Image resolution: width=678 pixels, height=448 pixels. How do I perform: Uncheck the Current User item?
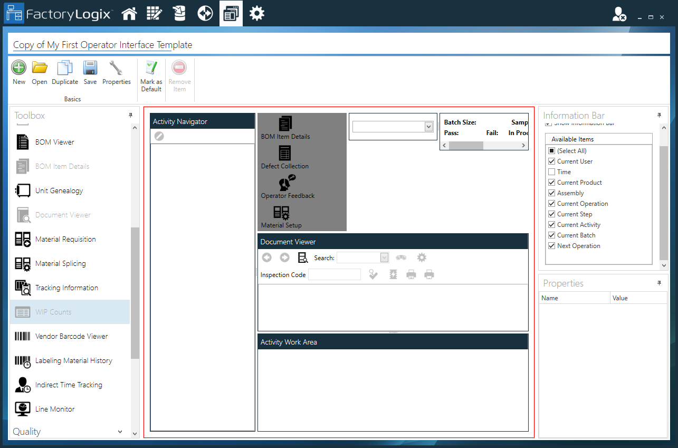(551, 161)
